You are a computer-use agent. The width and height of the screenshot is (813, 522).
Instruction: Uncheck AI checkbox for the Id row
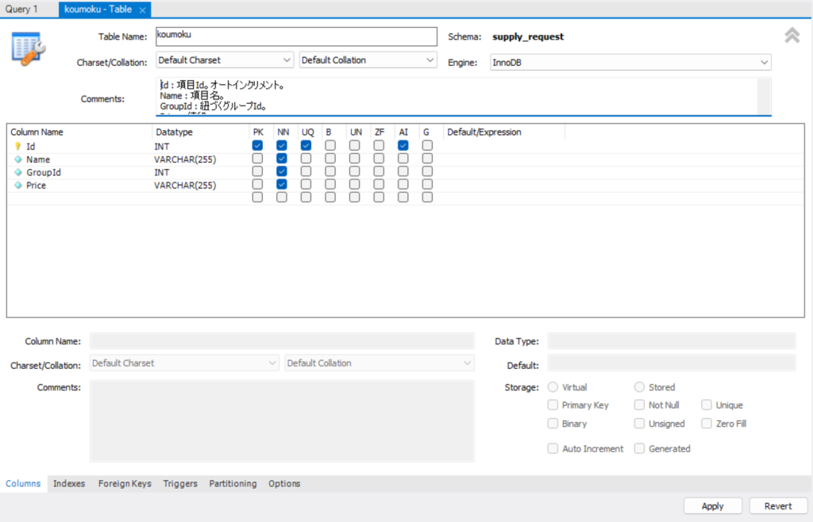coord(403,146)
